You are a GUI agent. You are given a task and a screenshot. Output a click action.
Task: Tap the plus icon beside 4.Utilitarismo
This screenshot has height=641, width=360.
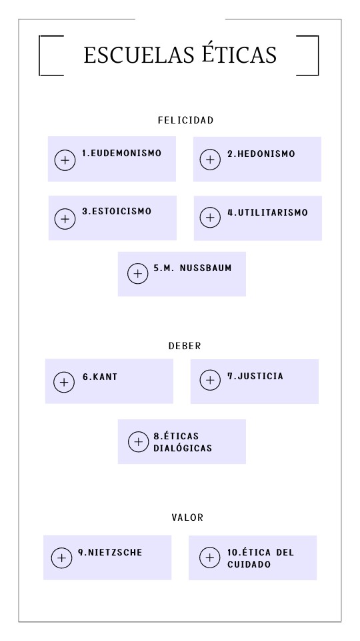tap(210, 217)
